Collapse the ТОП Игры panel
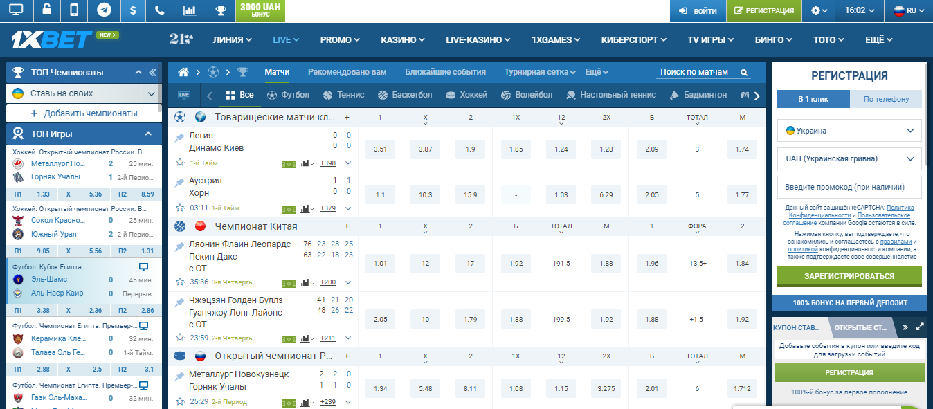The height and width of the screenshot is (409, 933). pos(147,134)
